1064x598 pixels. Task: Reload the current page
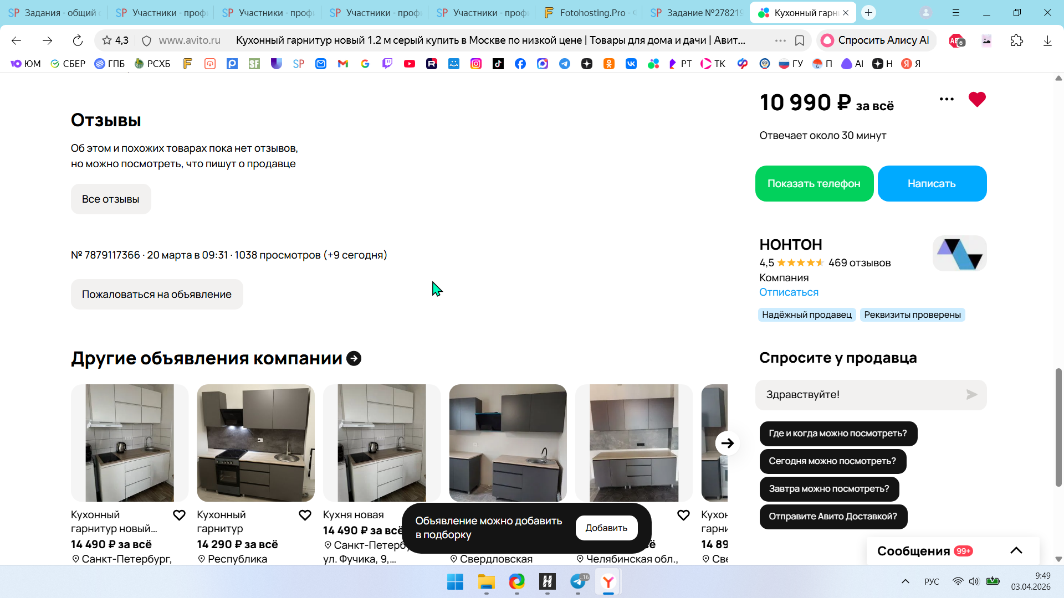tap(78, 40)
